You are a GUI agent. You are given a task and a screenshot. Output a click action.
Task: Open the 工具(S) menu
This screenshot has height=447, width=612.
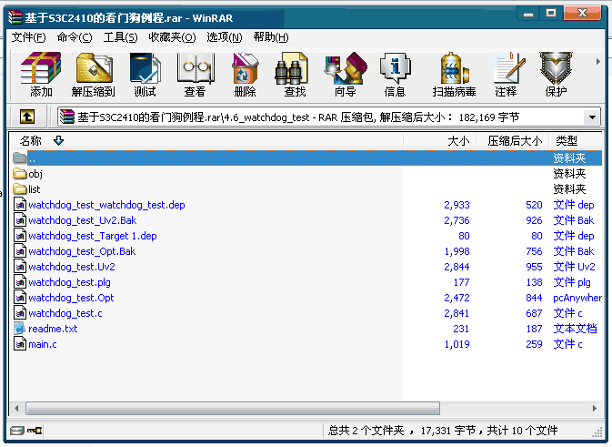120,37
